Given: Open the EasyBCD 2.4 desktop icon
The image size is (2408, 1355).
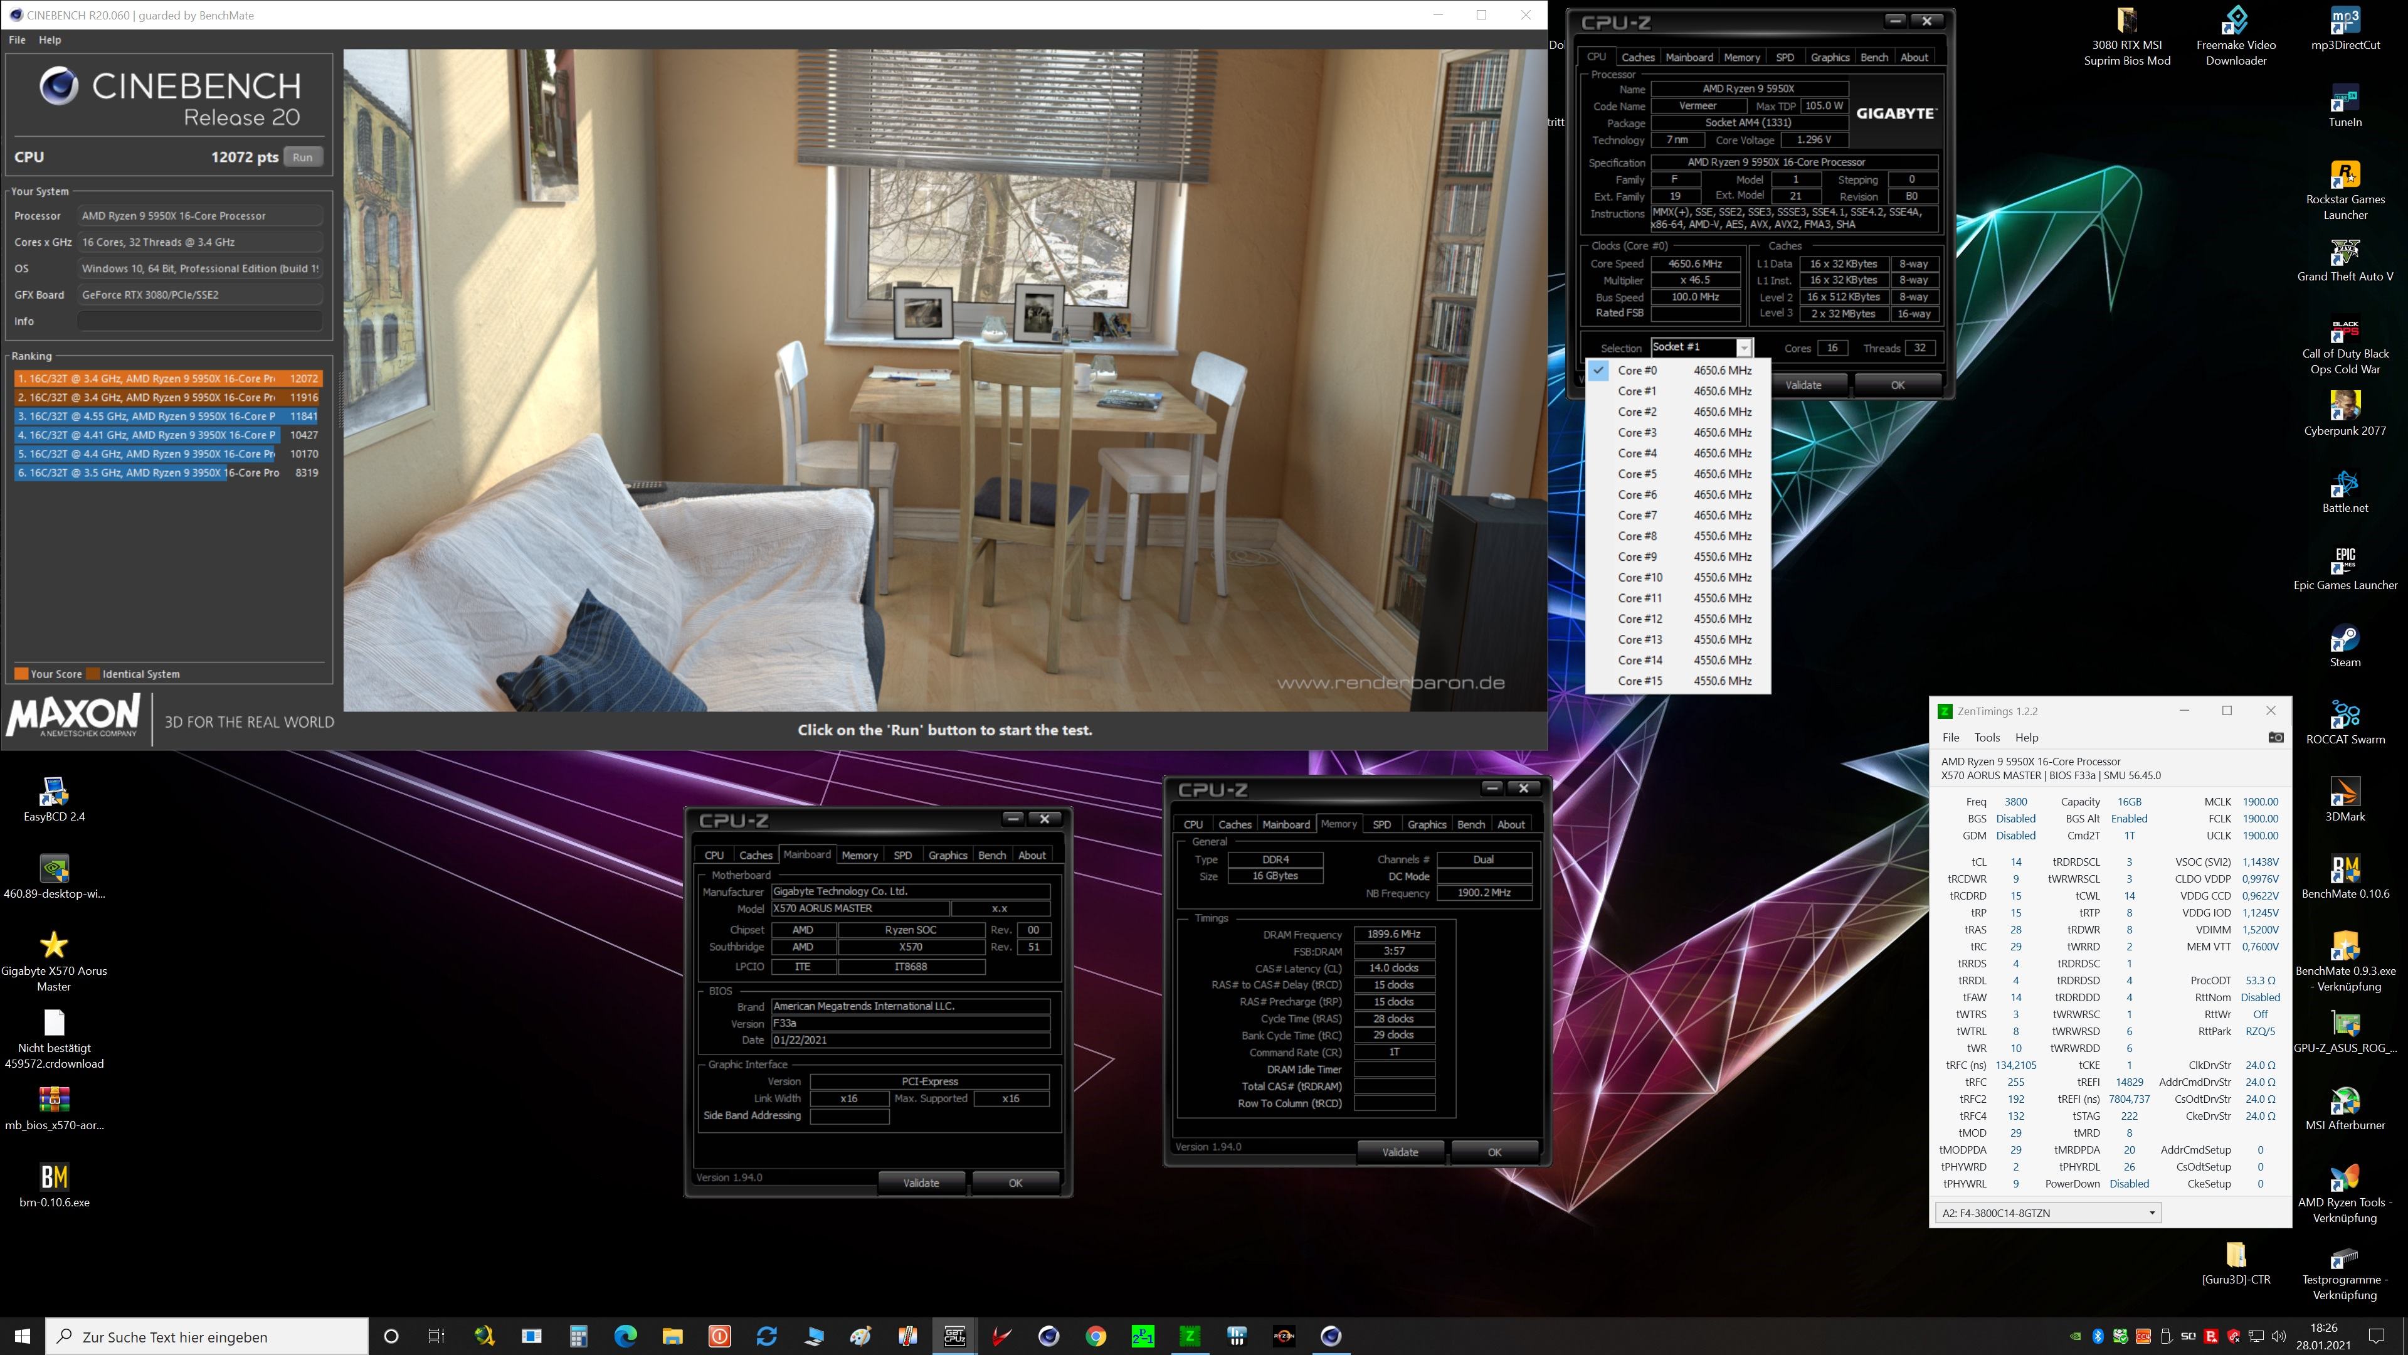Looking at the screenshot, I should [54, 800].
